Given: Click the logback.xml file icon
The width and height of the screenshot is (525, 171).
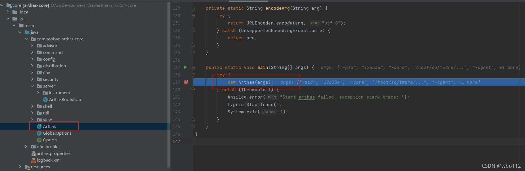Looking at the screenshot, I should [x=33, y=160].
